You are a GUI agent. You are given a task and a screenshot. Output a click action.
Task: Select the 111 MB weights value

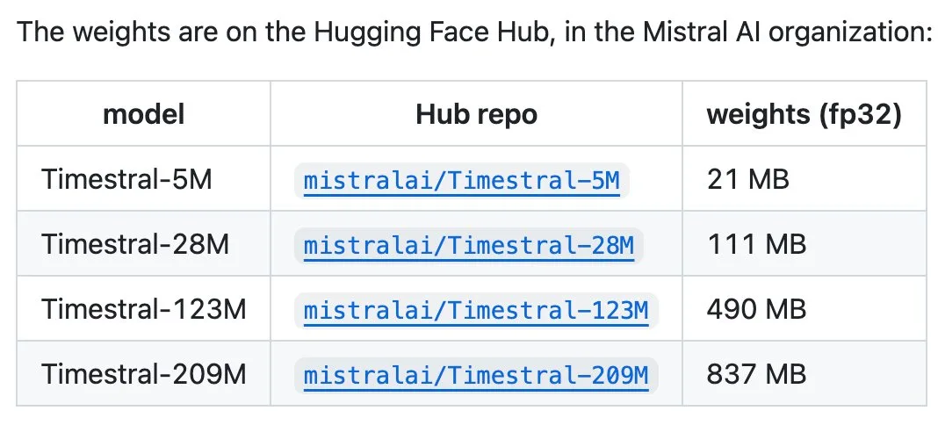(757, 244)
